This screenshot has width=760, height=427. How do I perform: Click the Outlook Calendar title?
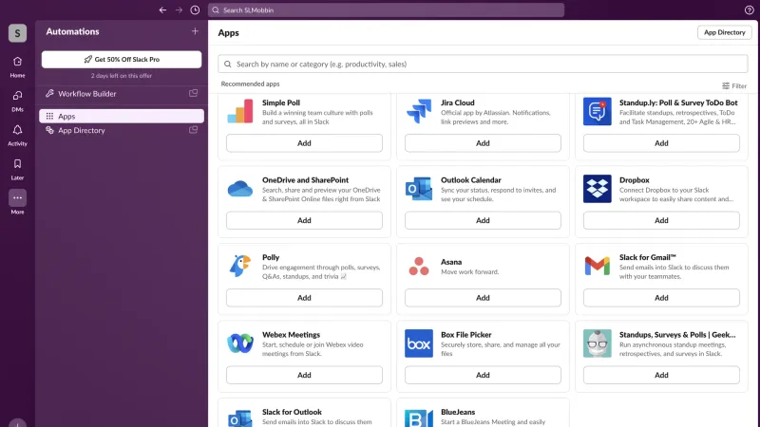pyautogui.click(x=470, y=179)
